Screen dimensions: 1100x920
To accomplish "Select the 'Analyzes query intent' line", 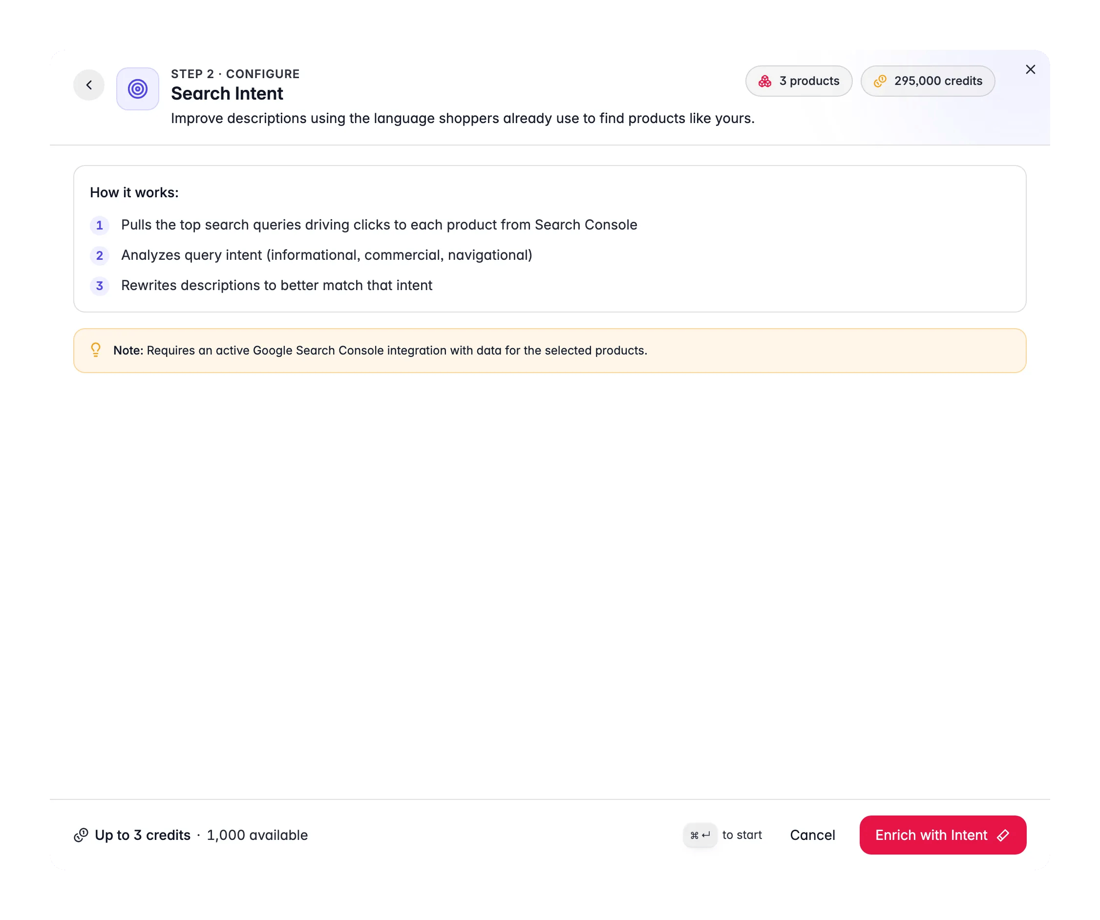I will (326, 255).
